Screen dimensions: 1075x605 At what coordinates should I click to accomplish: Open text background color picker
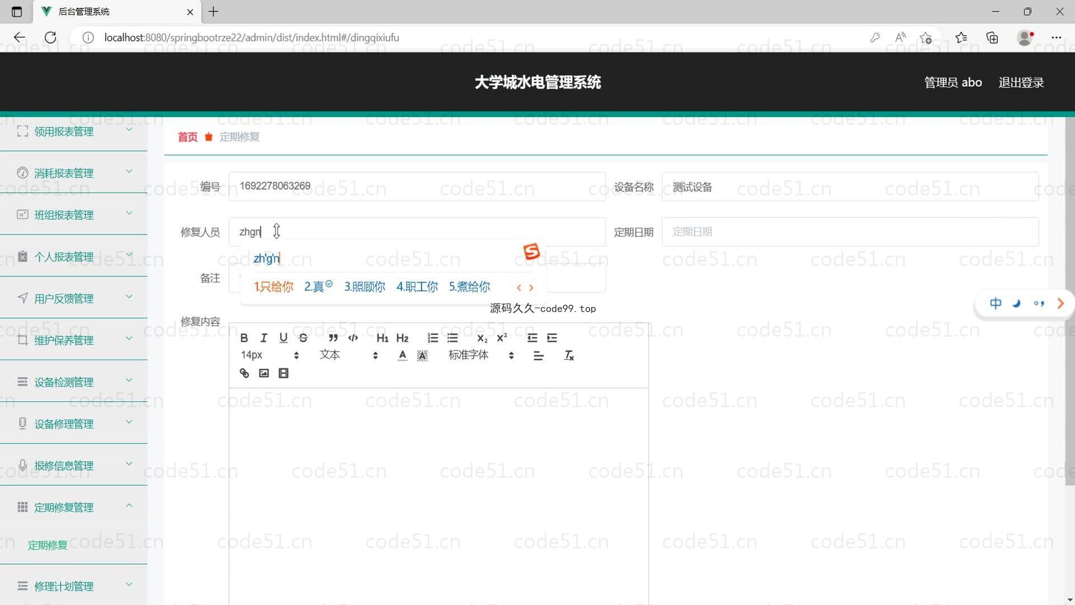pyautogui.click(x=422, y=355)
